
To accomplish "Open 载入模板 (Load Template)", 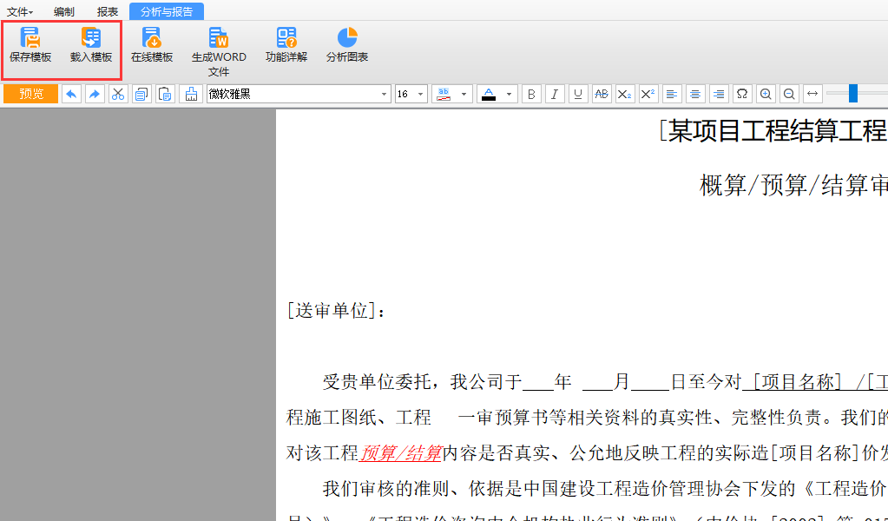I will tap(91, 45).
